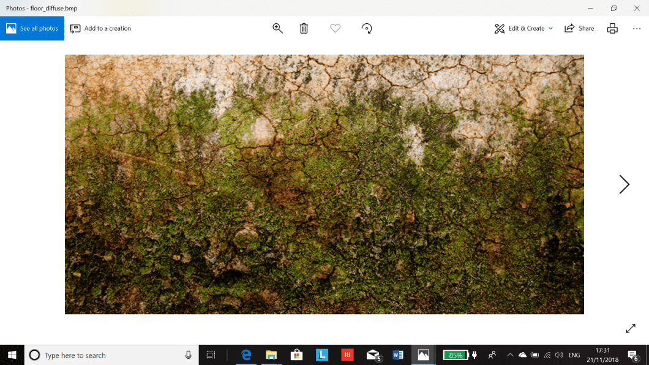Select the zoom magnifier tool
This screenshot has height=365, width=649.
coord(277,28)
